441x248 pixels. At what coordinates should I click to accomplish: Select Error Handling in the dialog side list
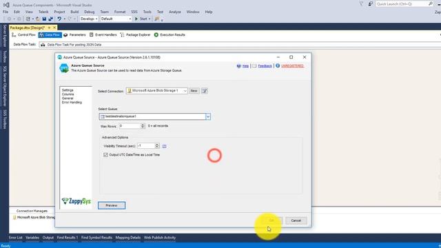pos(72,103)
